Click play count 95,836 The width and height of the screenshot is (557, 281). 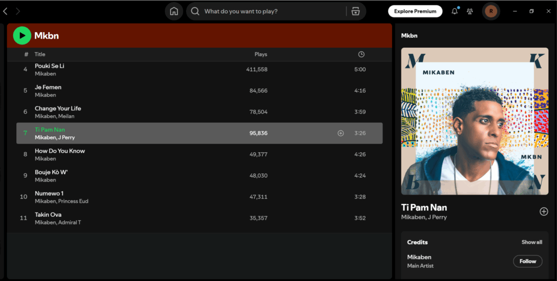point(258,133)
